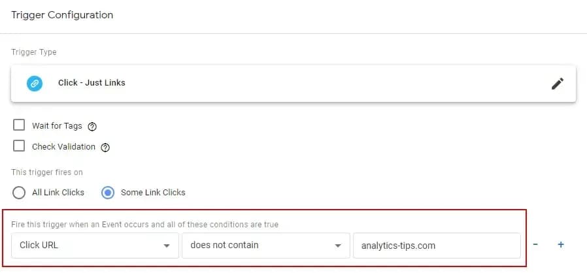This screenshot has width=587, height=273.
Task: Tick the Check Validation checkbox
Action: tap(19, 146)
